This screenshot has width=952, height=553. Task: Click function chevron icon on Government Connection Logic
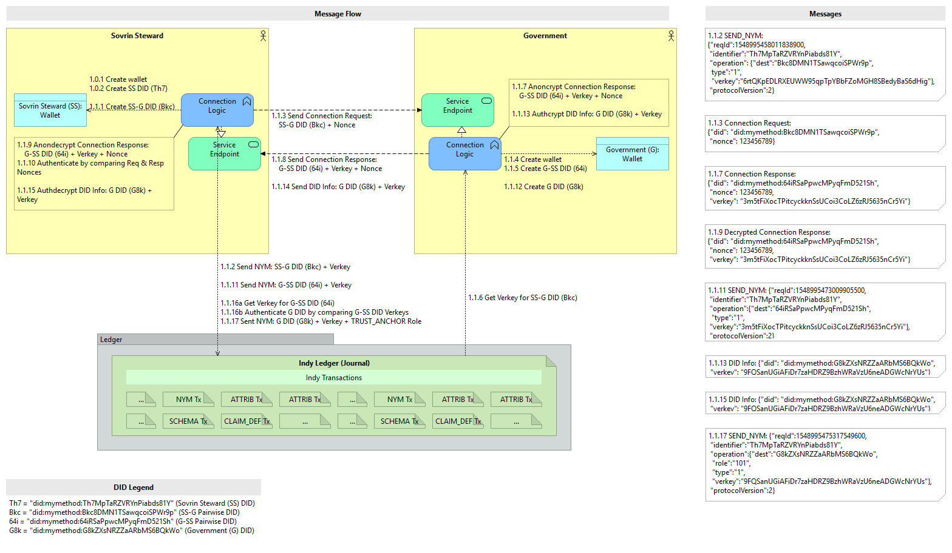tap(494, 145)
